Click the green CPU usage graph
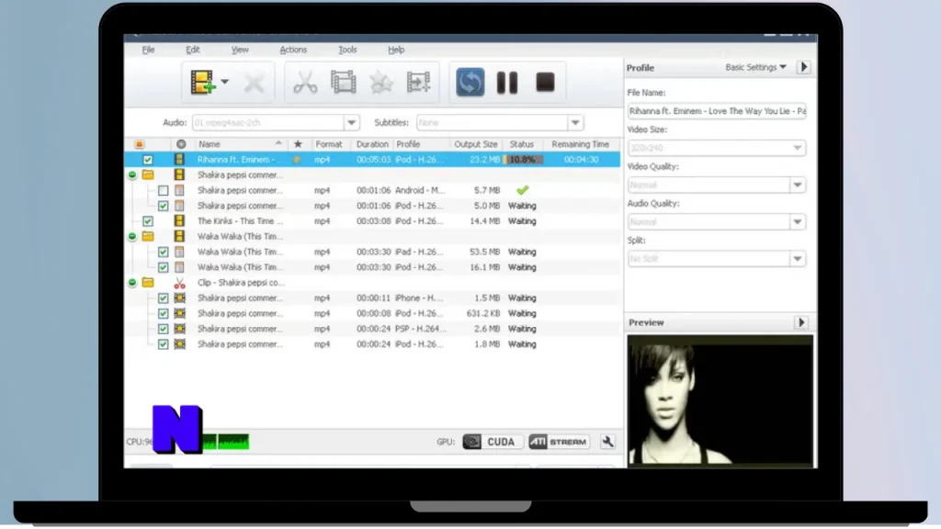Screen dimensions: 941x529 pyautogui.click(x=227, y=443)
